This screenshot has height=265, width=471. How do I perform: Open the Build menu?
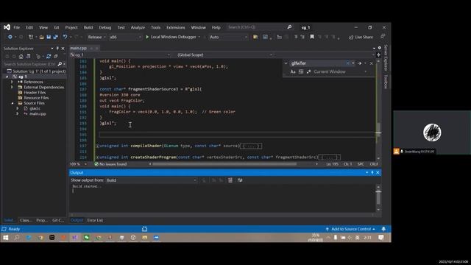click(88, 27)
